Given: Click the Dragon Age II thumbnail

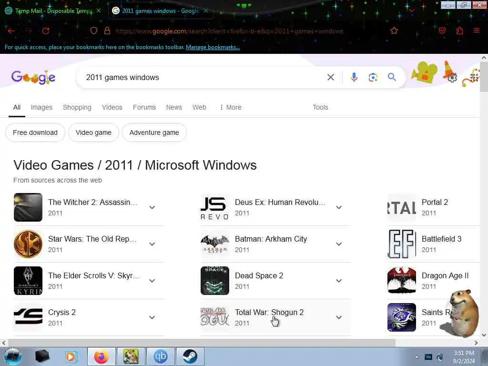Looking at the screenshot, I should (x=401, y=281).
